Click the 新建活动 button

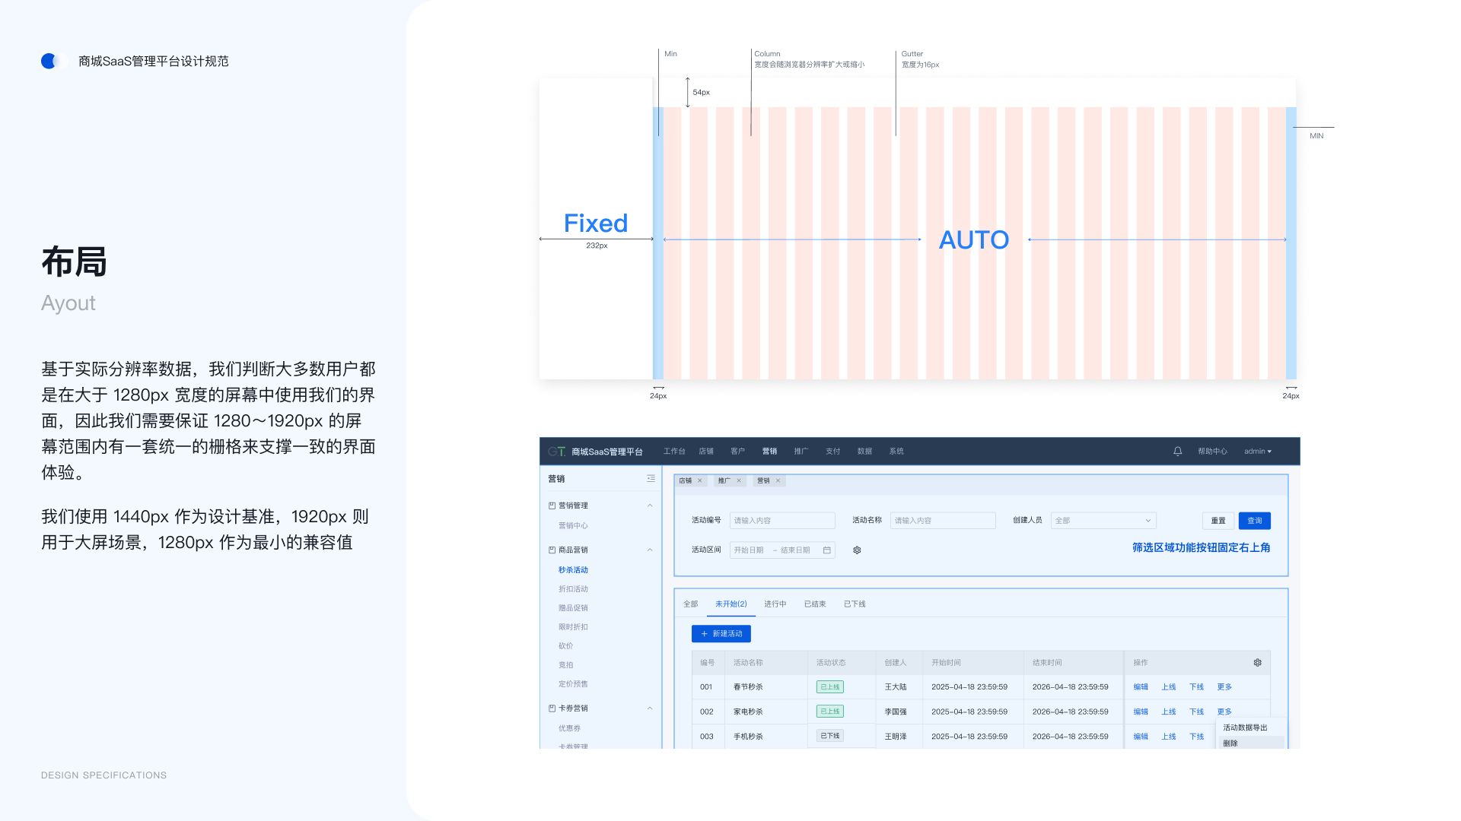tap(721, 634)
